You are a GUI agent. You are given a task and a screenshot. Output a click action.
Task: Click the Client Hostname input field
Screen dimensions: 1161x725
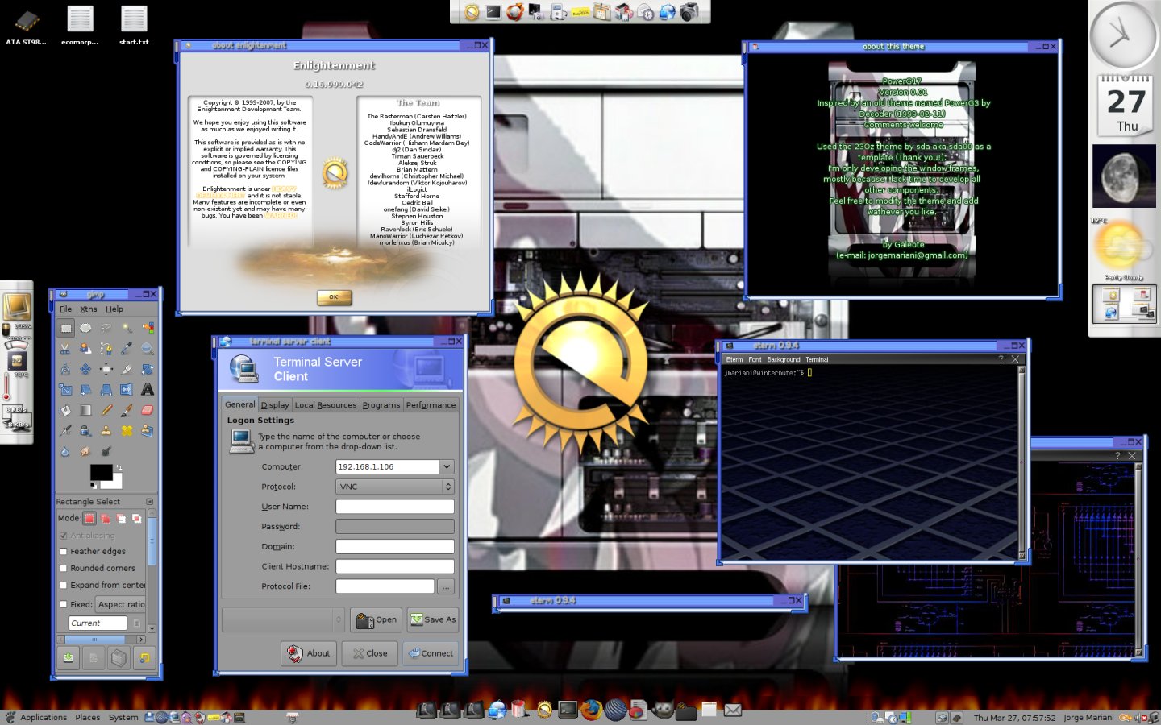tap(395, 566)
